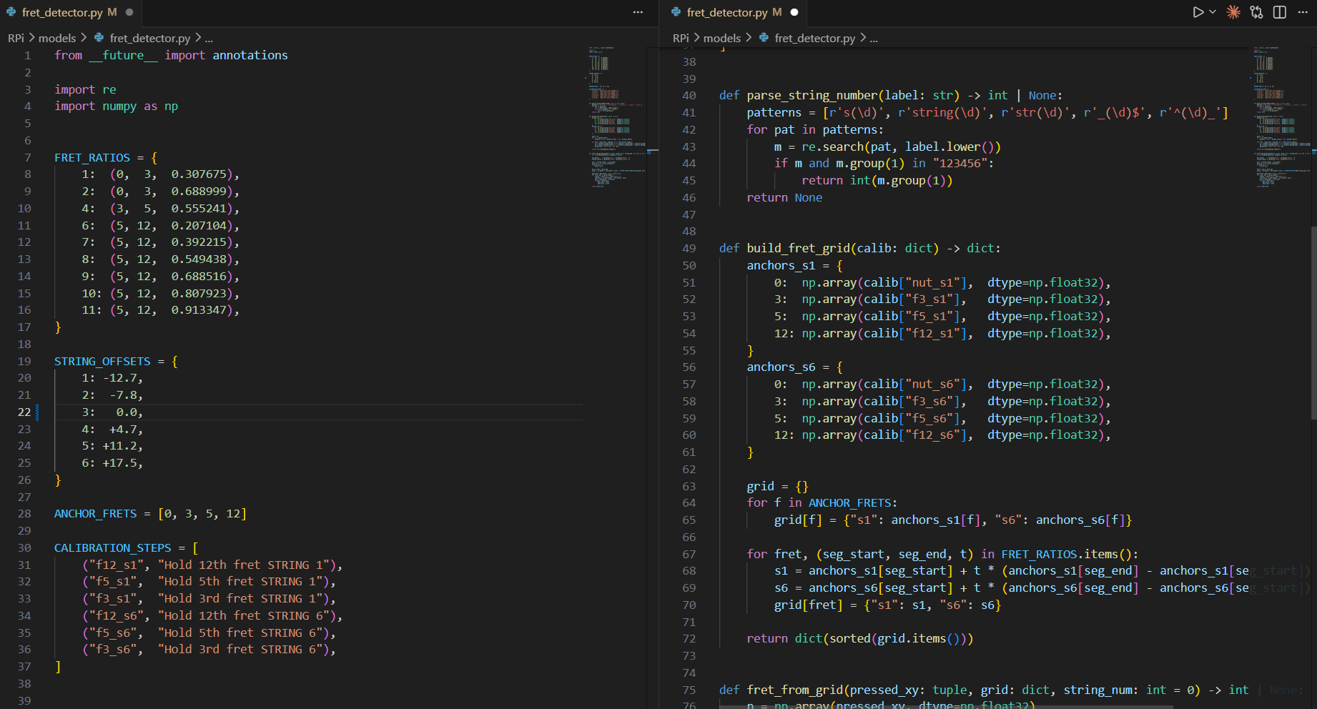Open the orange Claude starburst icon

click(1233, 12)
